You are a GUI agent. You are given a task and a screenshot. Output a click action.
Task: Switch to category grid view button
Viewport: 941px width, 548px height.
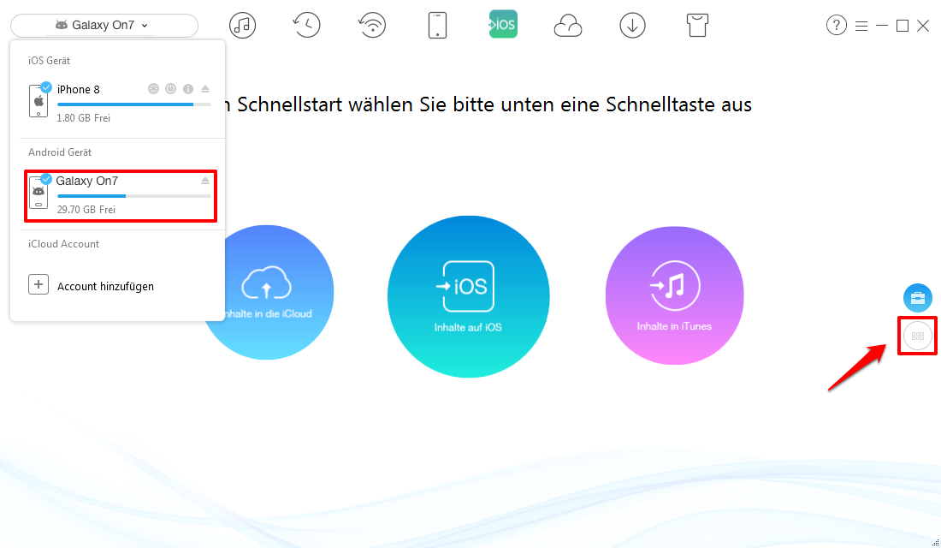[x=918, y=336]
